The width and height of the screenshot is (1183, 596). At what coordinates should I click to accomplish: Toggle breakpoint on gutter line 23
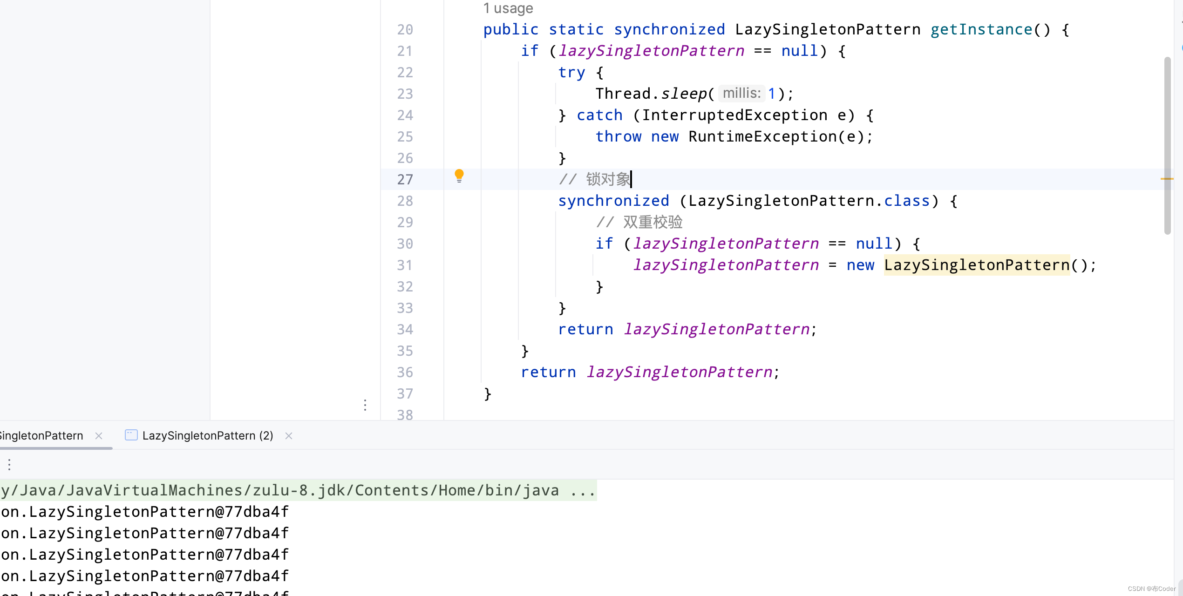(405, 94)
